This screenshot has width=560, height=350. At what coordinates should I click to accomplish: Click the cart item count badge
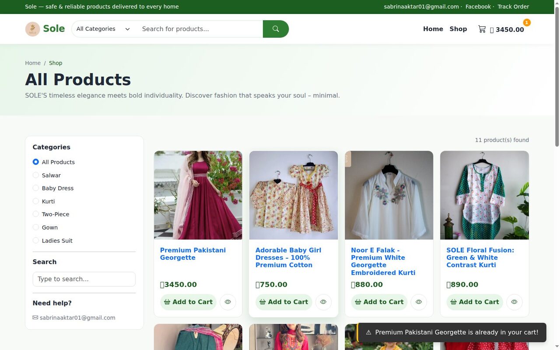click(527, 22)
